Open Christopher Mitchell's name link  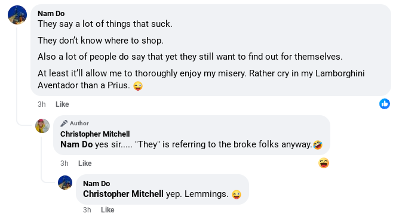[x=95, y=134]
